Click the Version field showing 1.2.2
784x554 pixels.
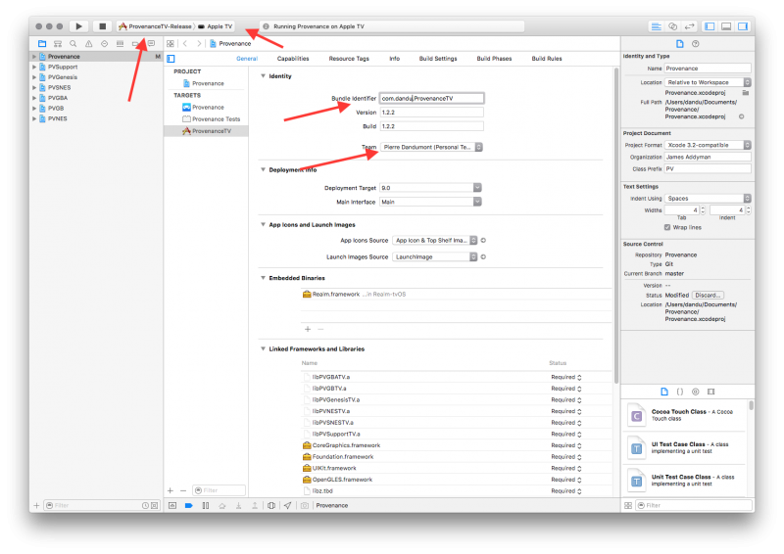pos(431,113)
